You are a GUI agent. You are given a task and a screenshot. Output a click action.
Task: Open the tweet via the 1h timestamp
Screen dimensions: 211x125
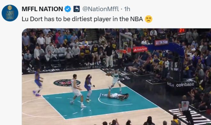pos(127,9)
